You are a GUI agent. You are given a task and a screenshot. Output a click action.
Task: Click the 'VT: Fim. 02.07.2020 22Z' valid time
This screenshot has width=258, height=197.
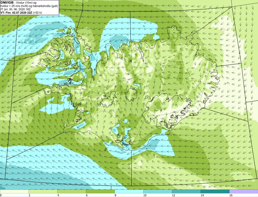(16, 13)
